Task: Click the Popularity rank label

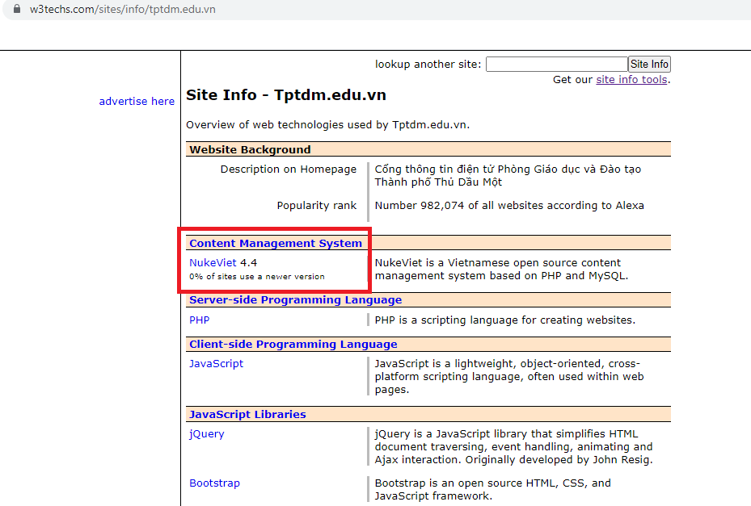Action: pyautogui.click(x=317, y=205)
